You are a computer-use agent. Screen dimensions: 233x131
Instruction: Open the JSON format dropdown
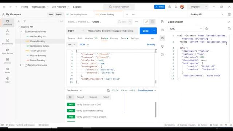(84, 44)
